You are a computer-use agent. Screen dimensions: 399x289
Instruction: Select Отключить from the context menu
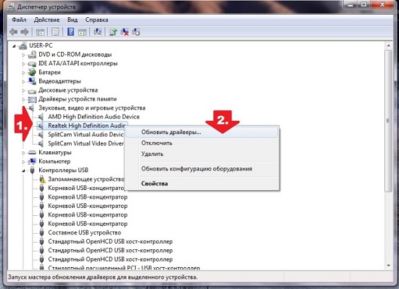tap(157, 143)
